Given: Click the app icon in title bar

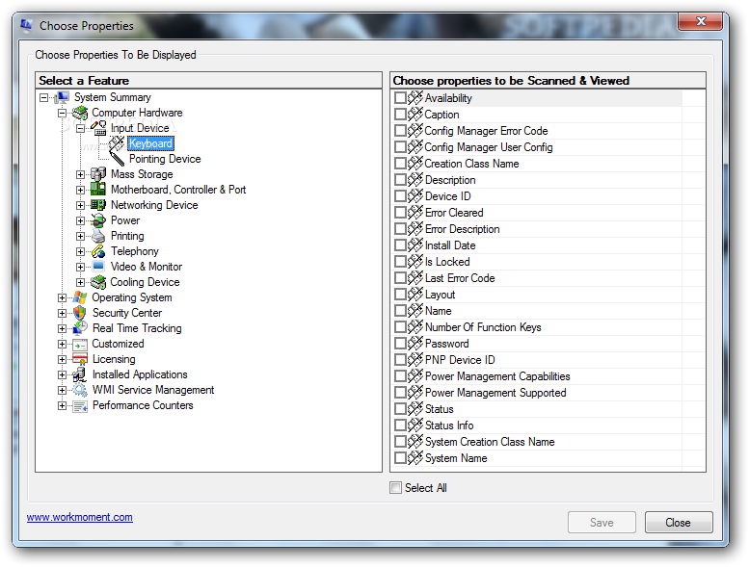Looking at the screenshot, I should (26, 25).
